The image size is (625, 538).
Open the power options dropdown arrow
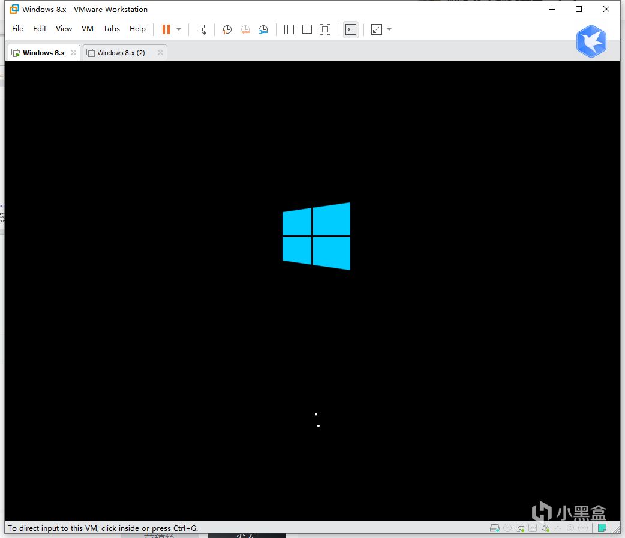[x=179, y=29]
